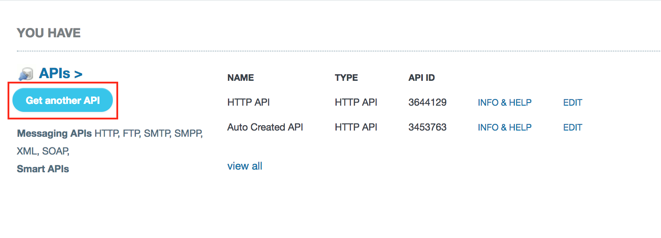
Task: Select the "Smart APIs" label
Action: click(x=43, y=169)
